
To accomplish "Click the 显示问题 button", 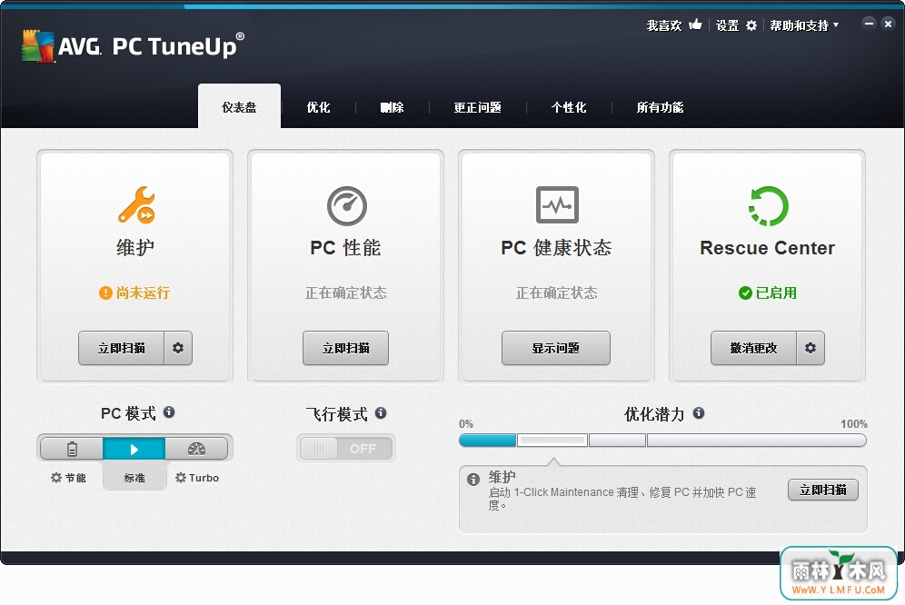I will coord(556,348).
